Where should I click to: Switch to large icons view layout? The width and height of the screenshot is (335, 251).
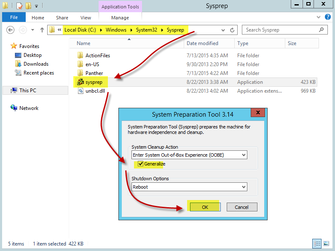[x=326, y=243]
